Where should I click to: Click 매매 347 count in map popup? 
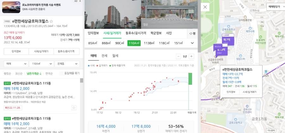[x=228, y=86]
